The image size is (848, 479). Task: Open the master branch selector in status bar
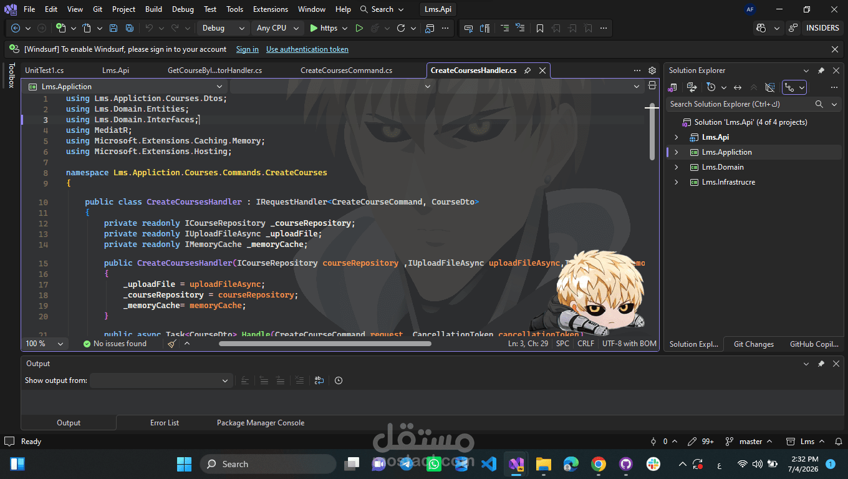pos(750,442)
